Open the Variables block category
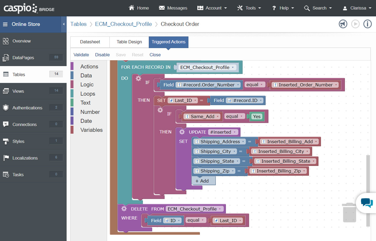The image size is (376, 241). [x=91, y=130]
